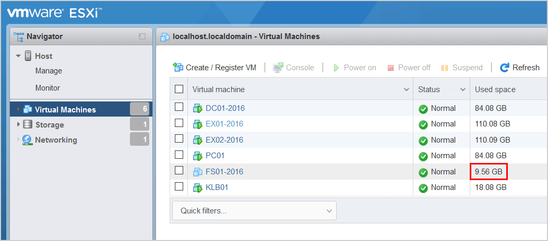Click the Power on play icon
The width and height of the screenshot is (548, 241).
click(336, 68)
